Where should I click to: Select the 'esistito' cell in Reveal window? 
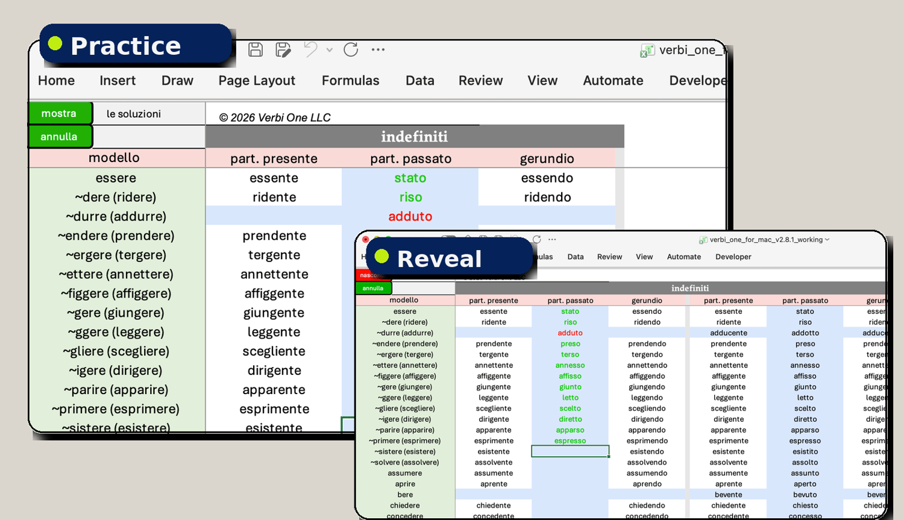coord(805,451)
